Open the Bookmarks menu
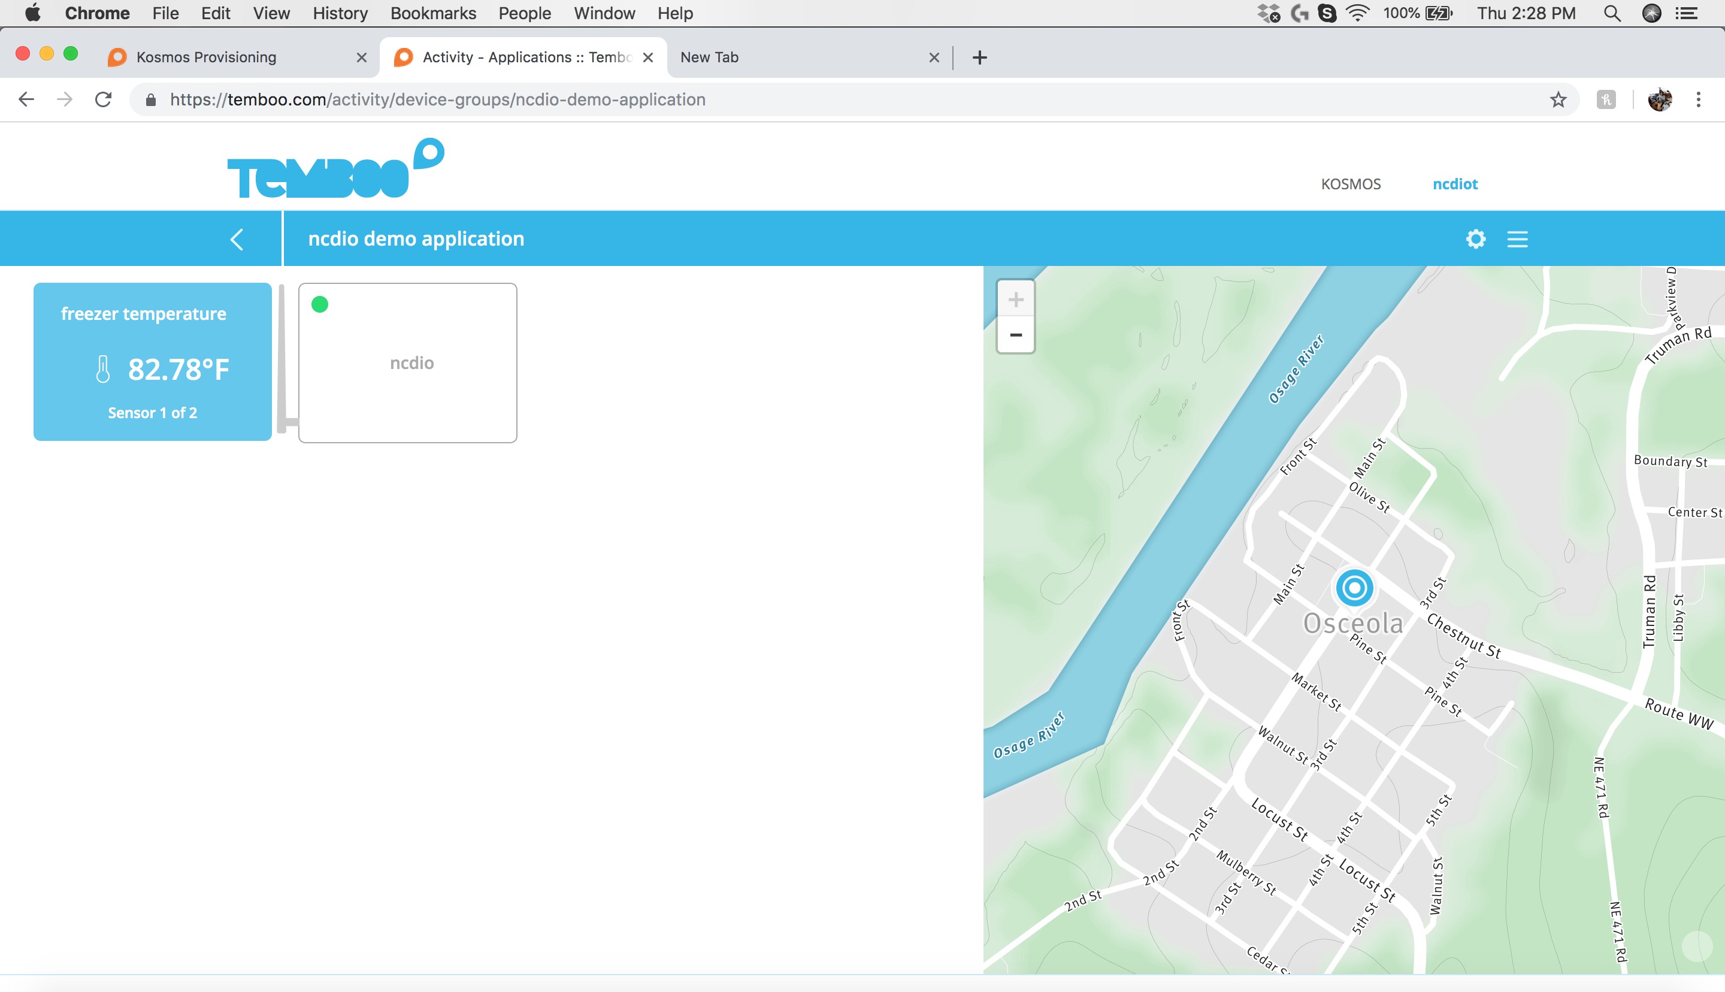 433,13
